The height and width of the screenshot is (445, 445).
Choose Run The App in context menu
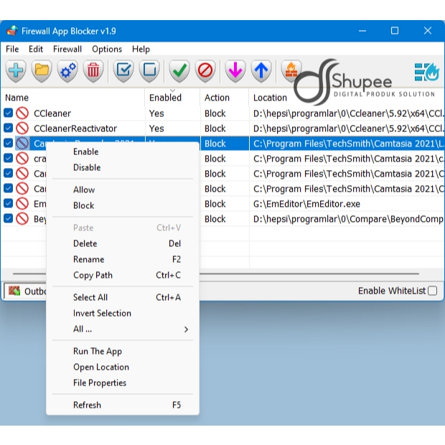pyautogui.click(x=123, y=352)
